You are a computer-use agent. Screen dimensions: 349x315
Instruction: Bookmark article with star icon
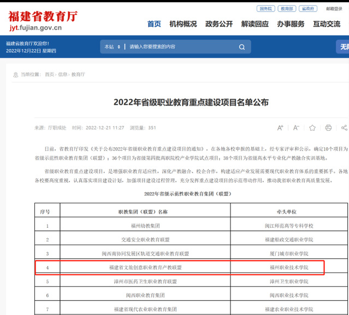[312, 128]
